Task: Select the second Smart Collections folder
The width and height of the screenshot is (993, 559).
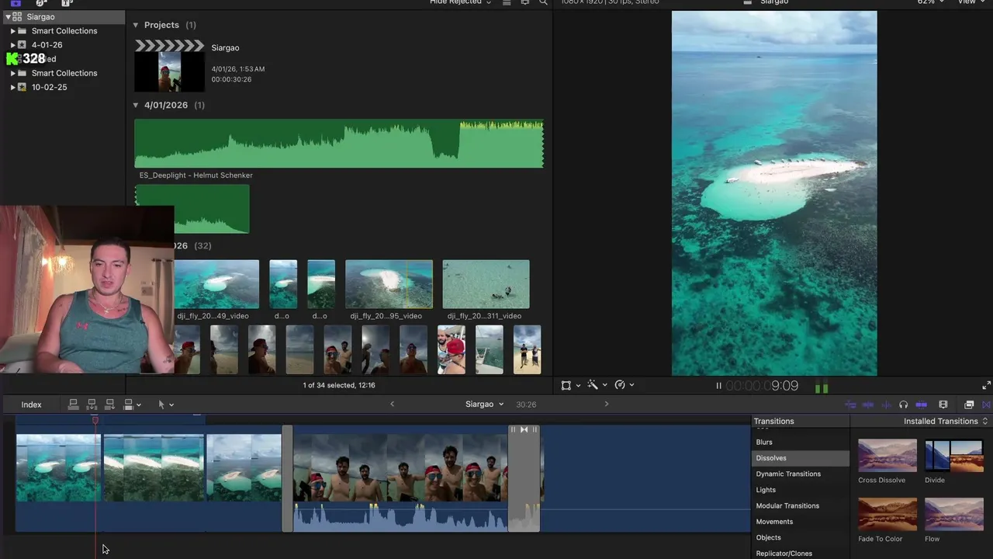Action: [62, 73]
